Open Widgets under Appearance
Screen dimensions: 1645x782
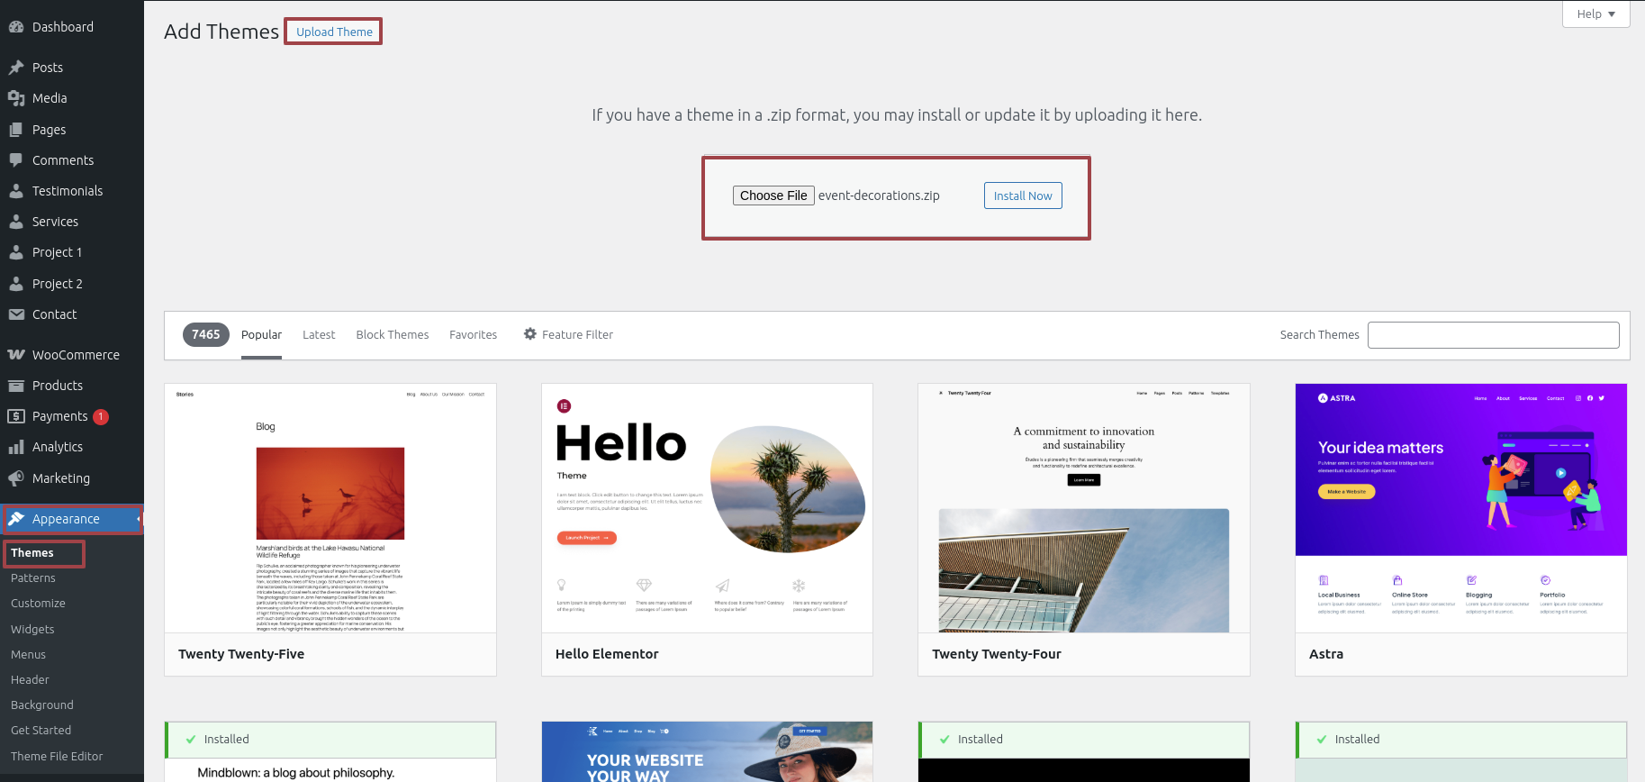32,630
